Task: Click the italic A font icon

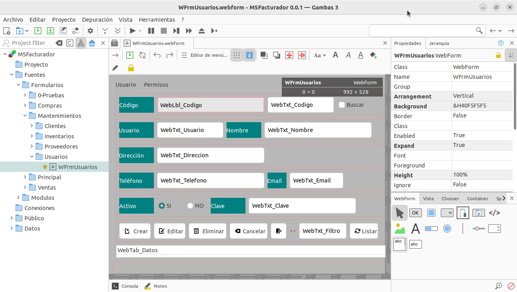Action: tap(348, 55)
